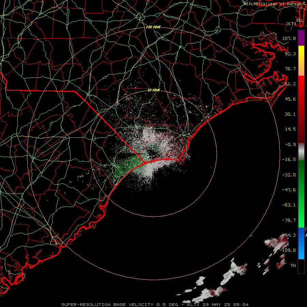The width and height of the screenshot is (307, 307).
Task: Pick the purple segment of velocity scale
Action: 301,38
